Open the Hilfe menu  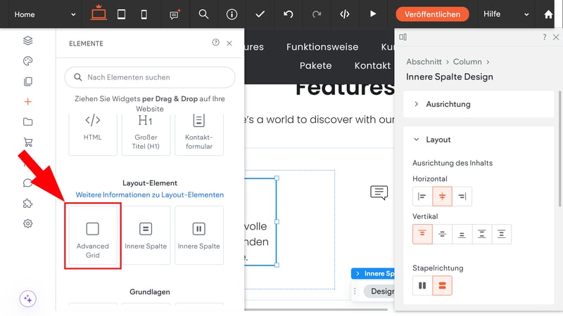point(506,14)
